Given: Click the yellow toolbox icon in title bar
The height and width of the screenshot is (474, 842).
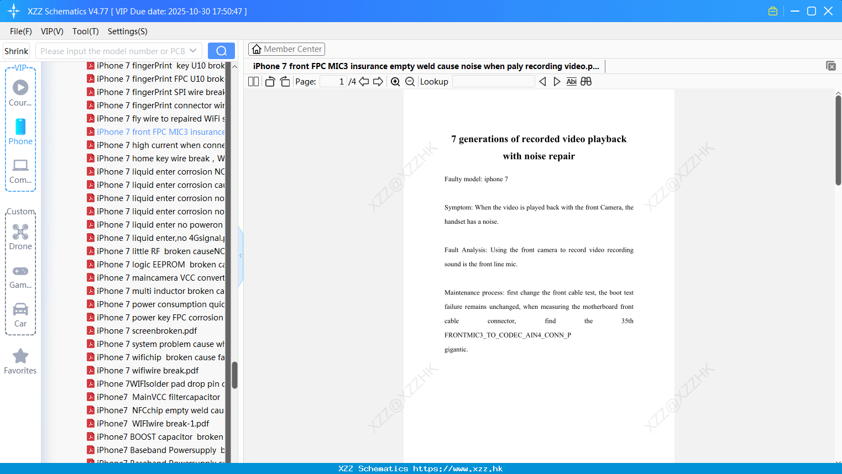Looking at the screenshot, I should (x=773, y=11).
